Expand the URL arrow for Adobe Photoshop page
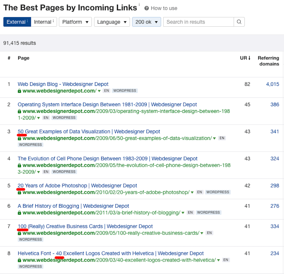The image size is (284, 274). (x=192, y=192)
